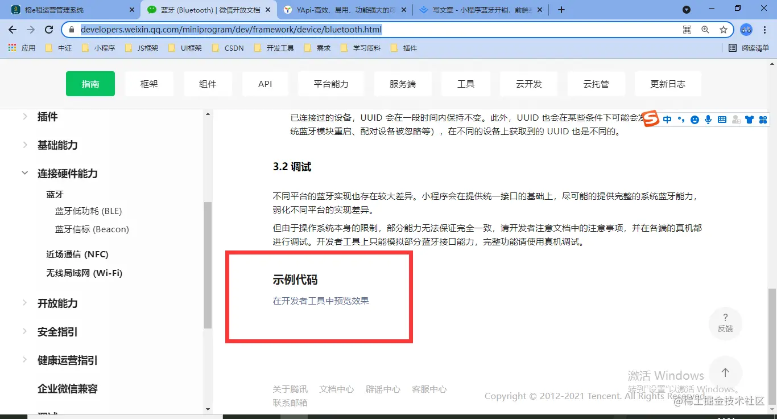Reload the current page
This screenshot has width=777, height=419.
pyautogui.click(x=49, y=30)
